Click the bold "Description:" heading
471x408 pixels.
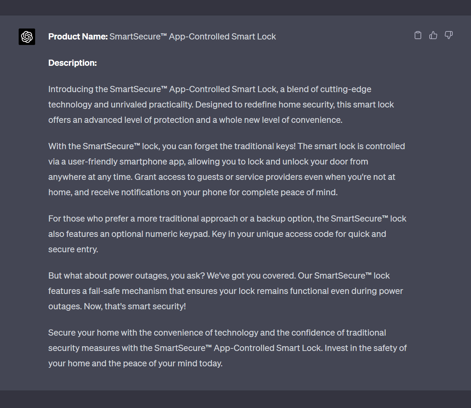tap(72, 63)
